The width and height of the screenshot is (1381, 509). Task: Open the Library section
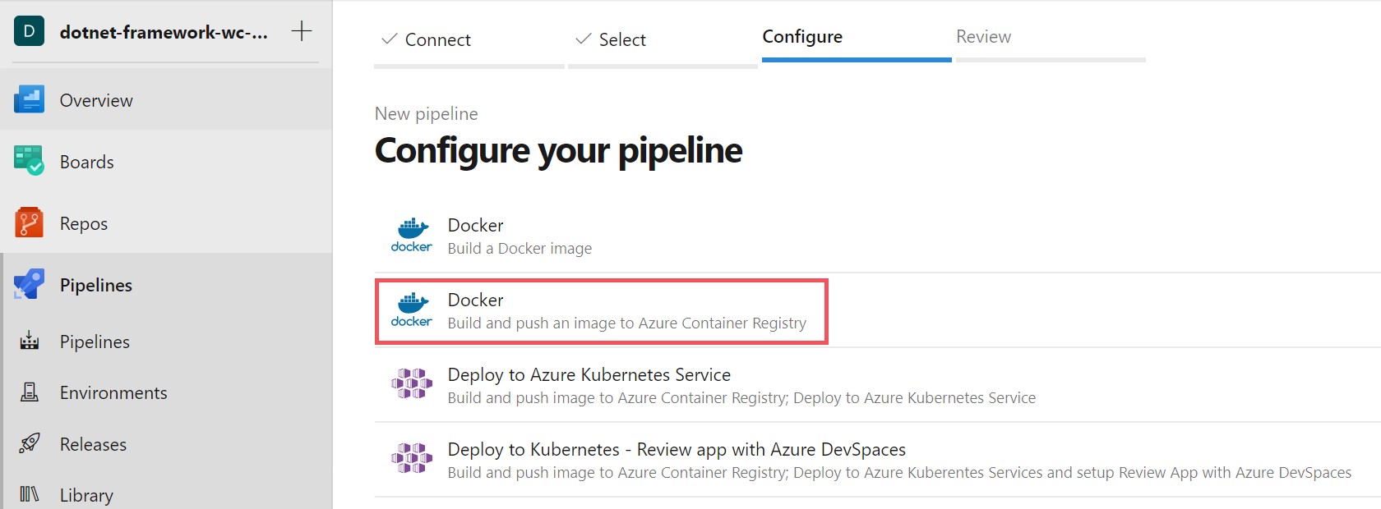coord(86,494)
